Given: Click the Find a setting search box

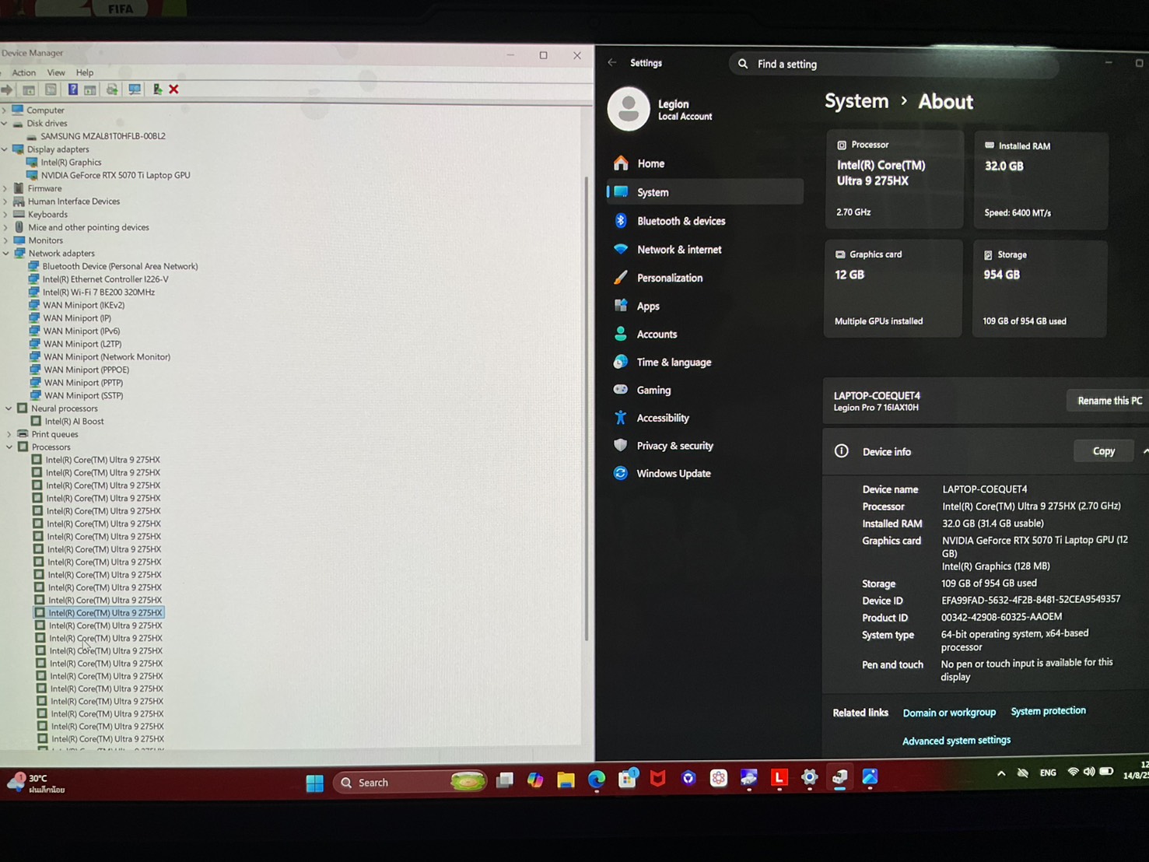Looking at the screenshot, I should [895, 65].
